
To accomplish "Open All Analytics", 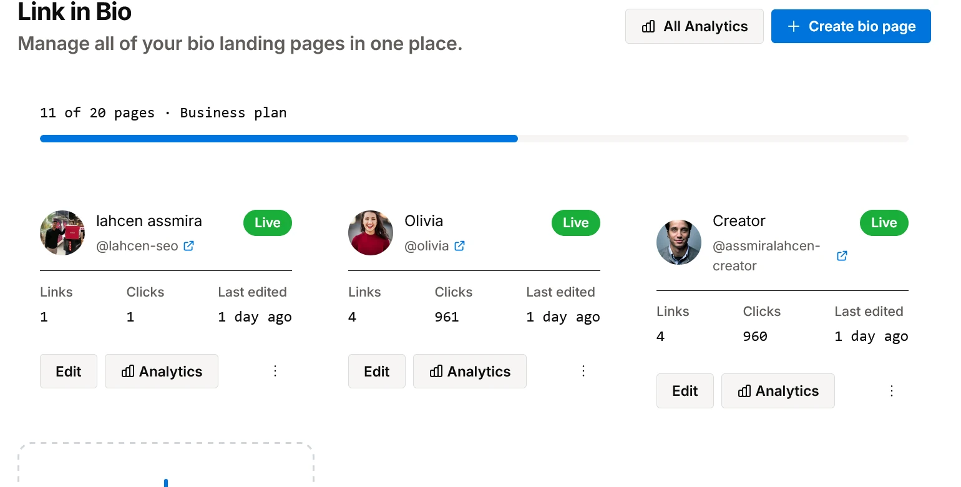I will point(695,26).
